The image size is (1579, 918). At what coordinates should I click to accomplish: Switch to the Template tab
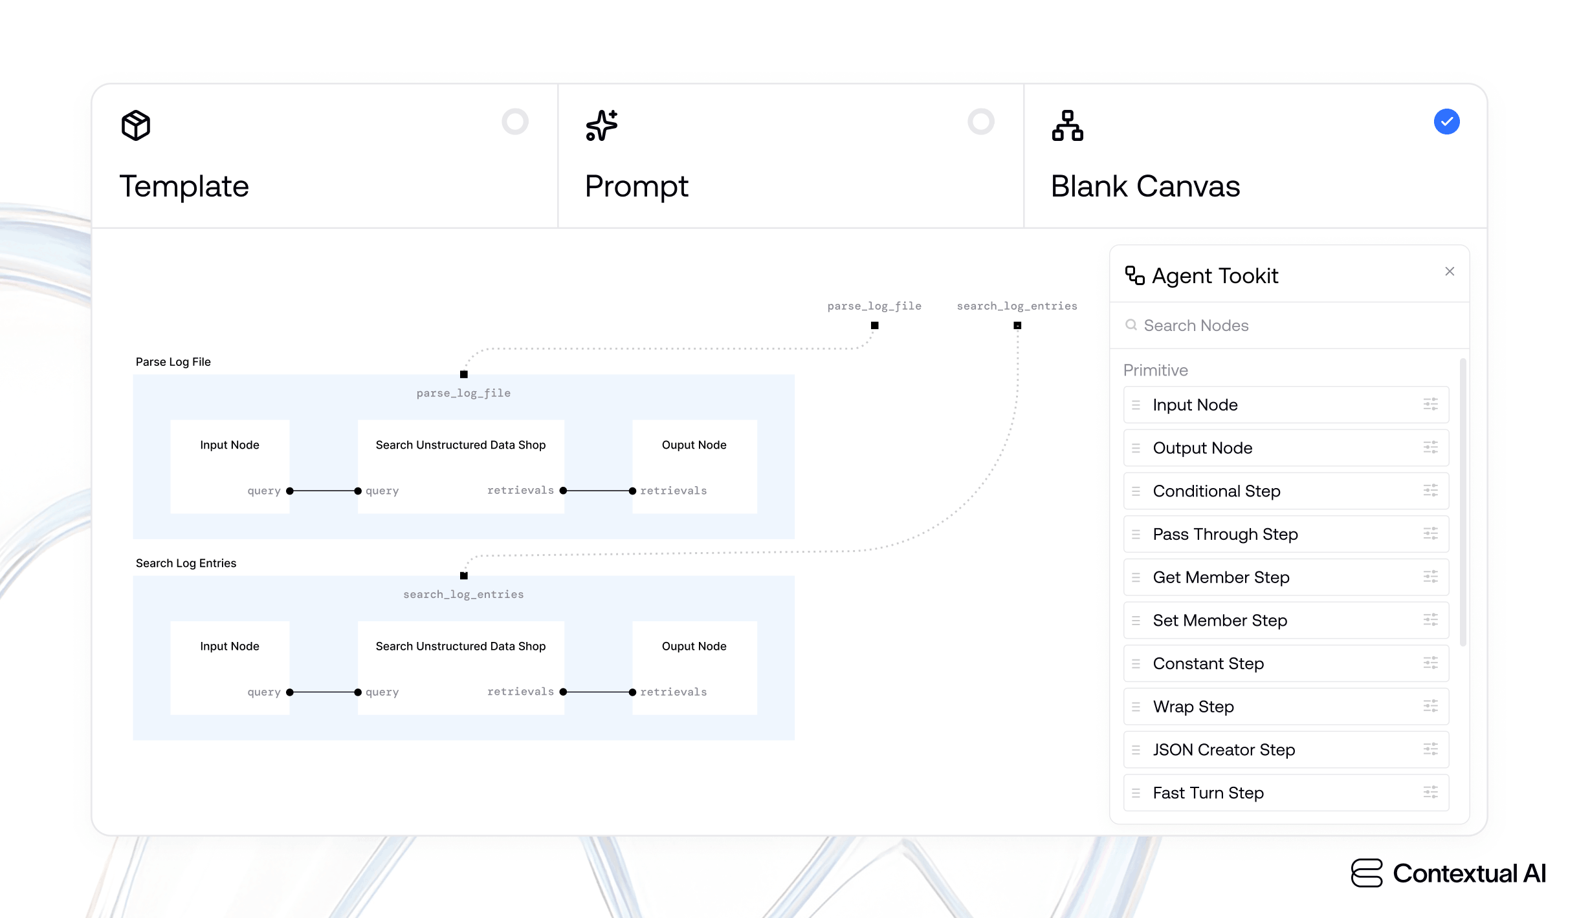[x=184, y=186]
